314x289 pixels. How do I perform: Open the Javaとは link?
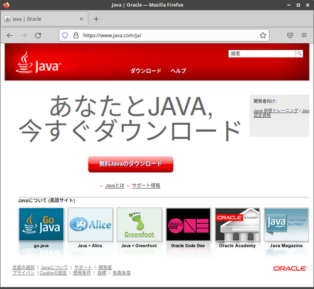(114, 186)
